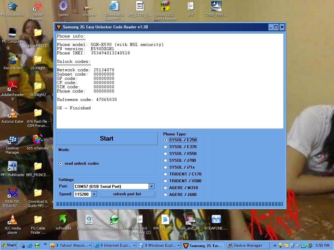The width and height of the screenshot is (334, 250).
Task: Click the light bulb tray icon
Action: coord(280,245)
